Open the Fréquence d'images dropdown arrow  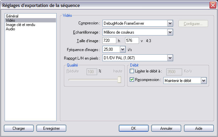123,49
